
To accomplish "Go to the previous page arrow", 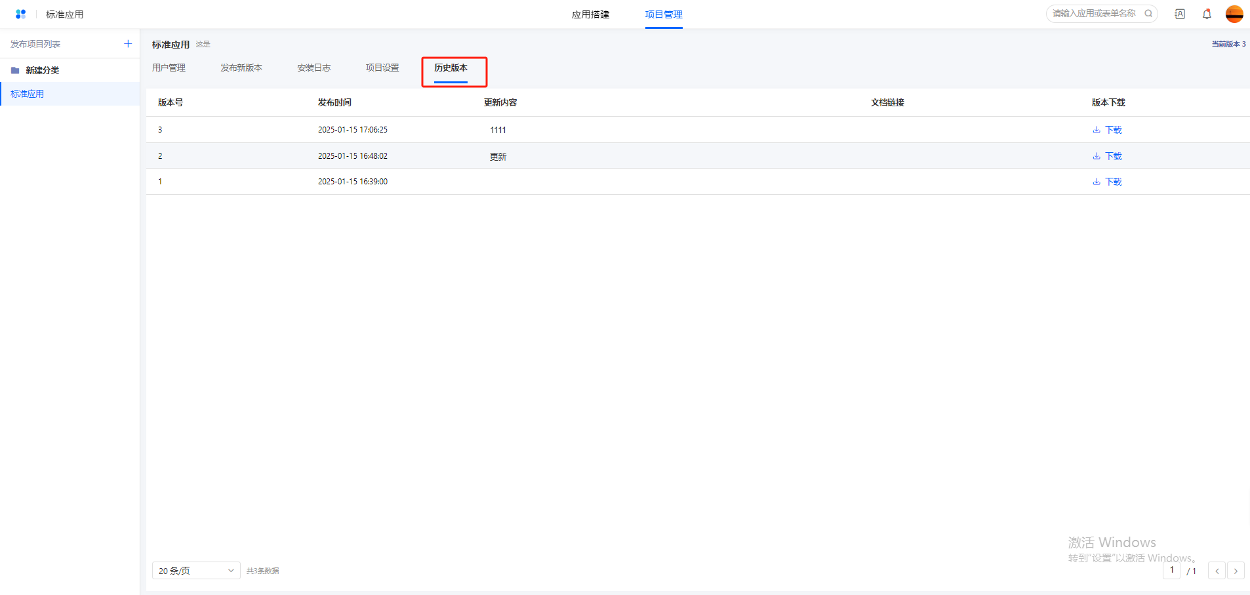I will (x=1217, y=571).
